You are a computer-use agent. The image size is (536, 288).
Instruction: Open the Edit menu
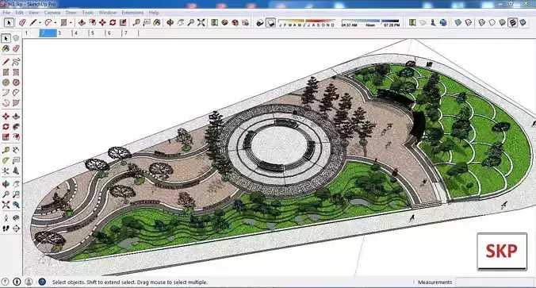point(19,13)
